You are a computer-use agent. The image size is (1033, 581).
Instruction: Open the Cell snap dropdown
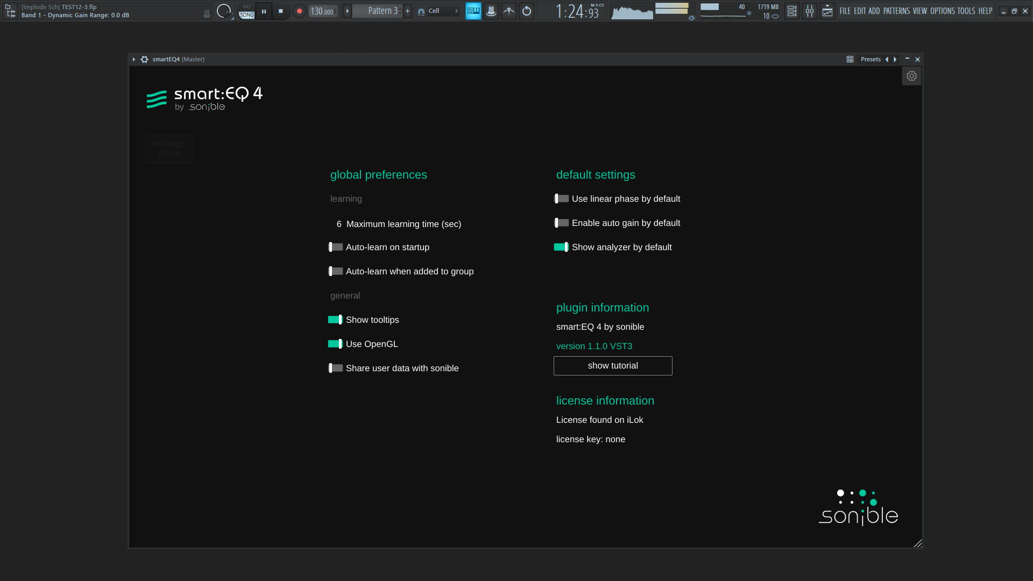pos(443,11)
